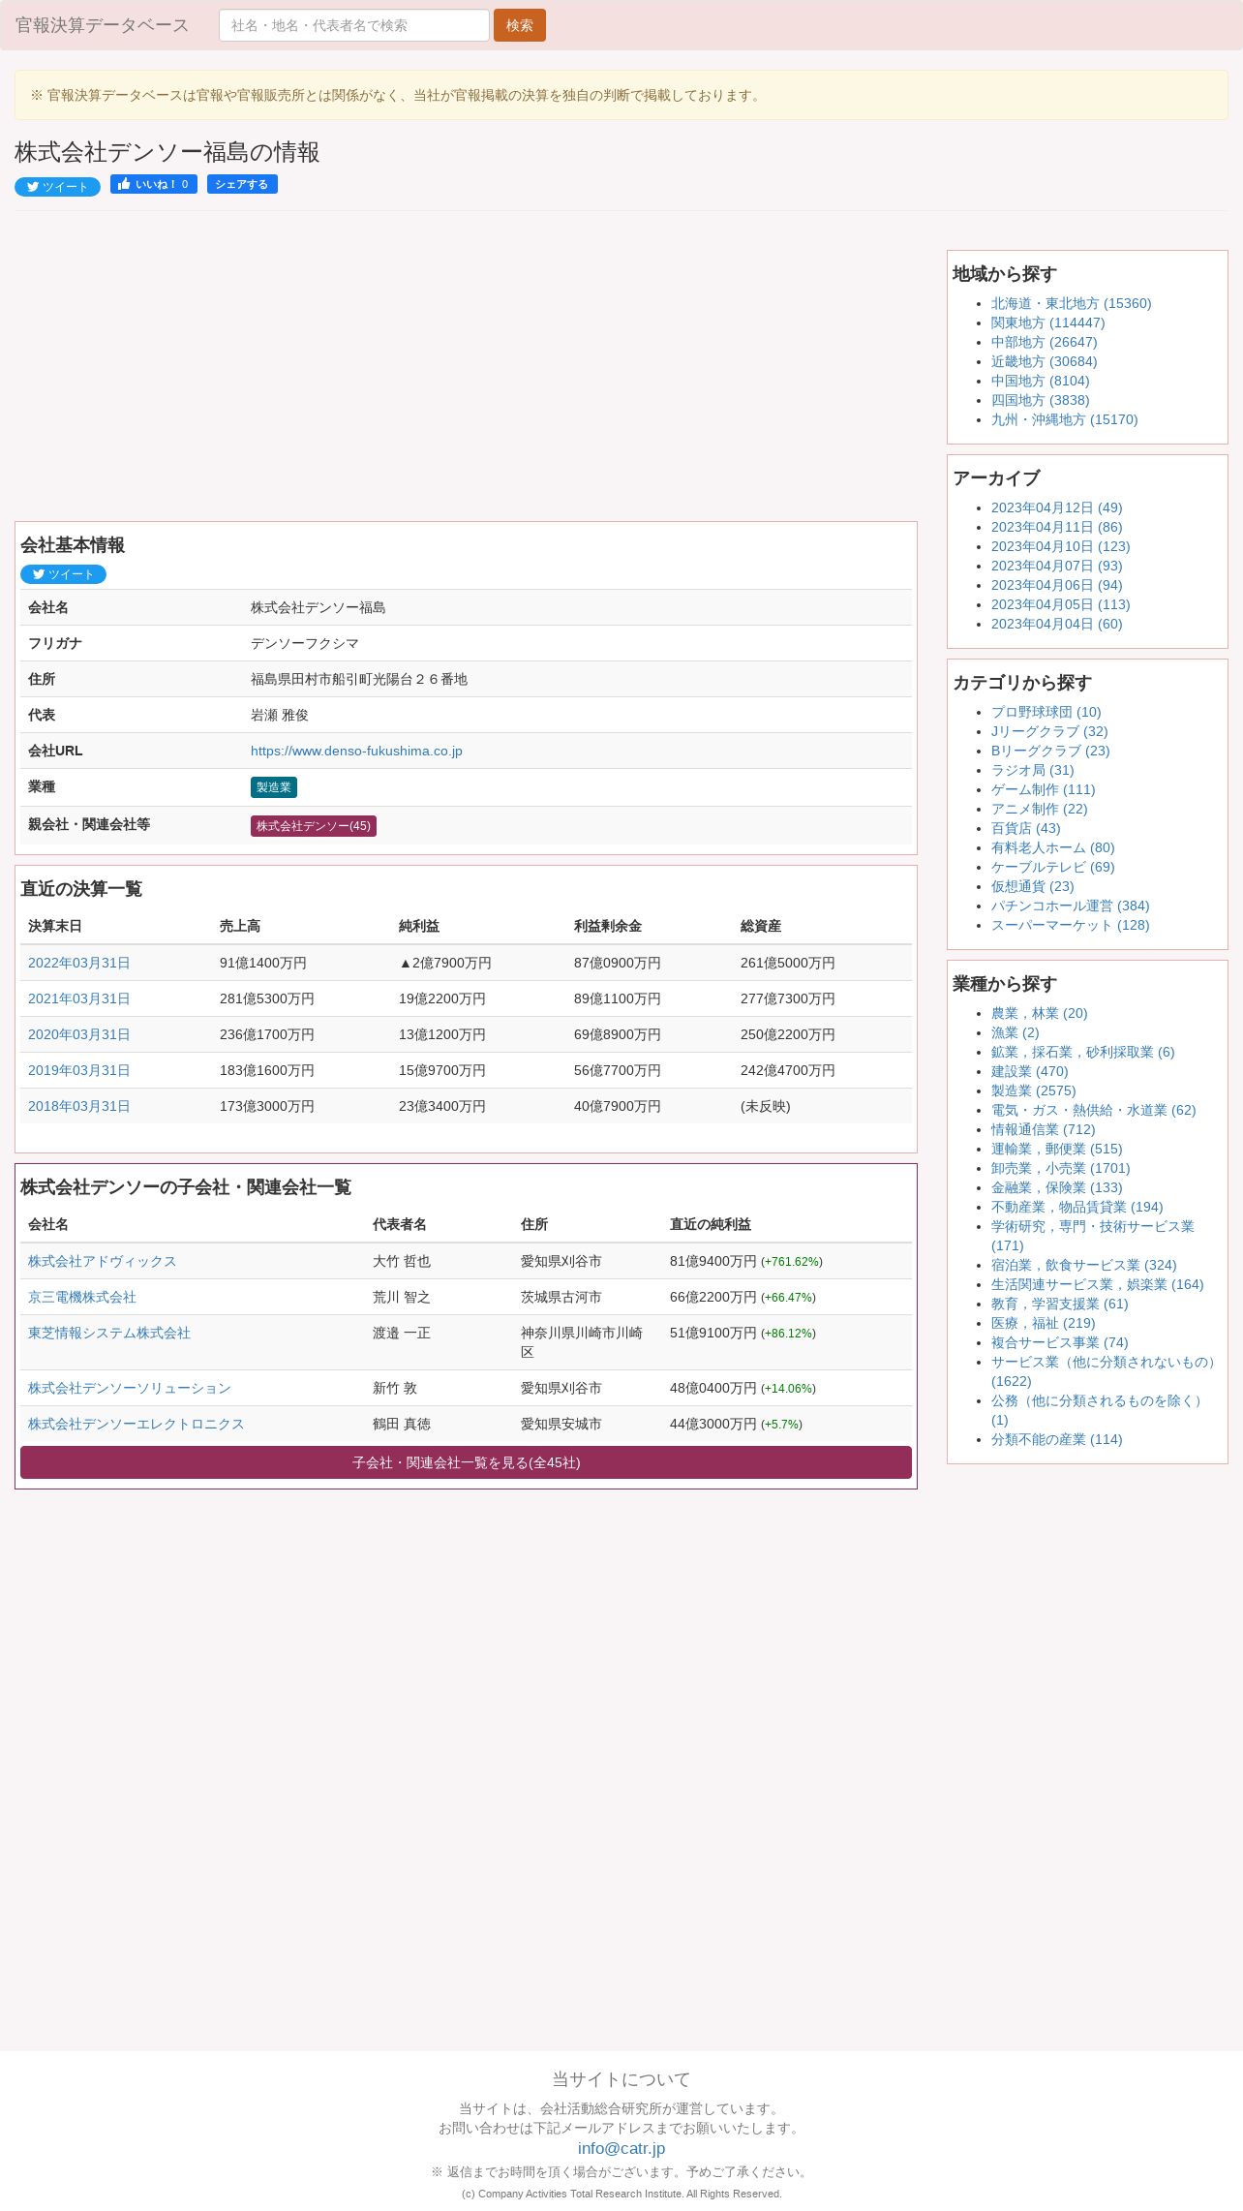Browse 中部地方 (26647) region
This screenshot has height=2211, width=1243.
[x=1044, y=342]
